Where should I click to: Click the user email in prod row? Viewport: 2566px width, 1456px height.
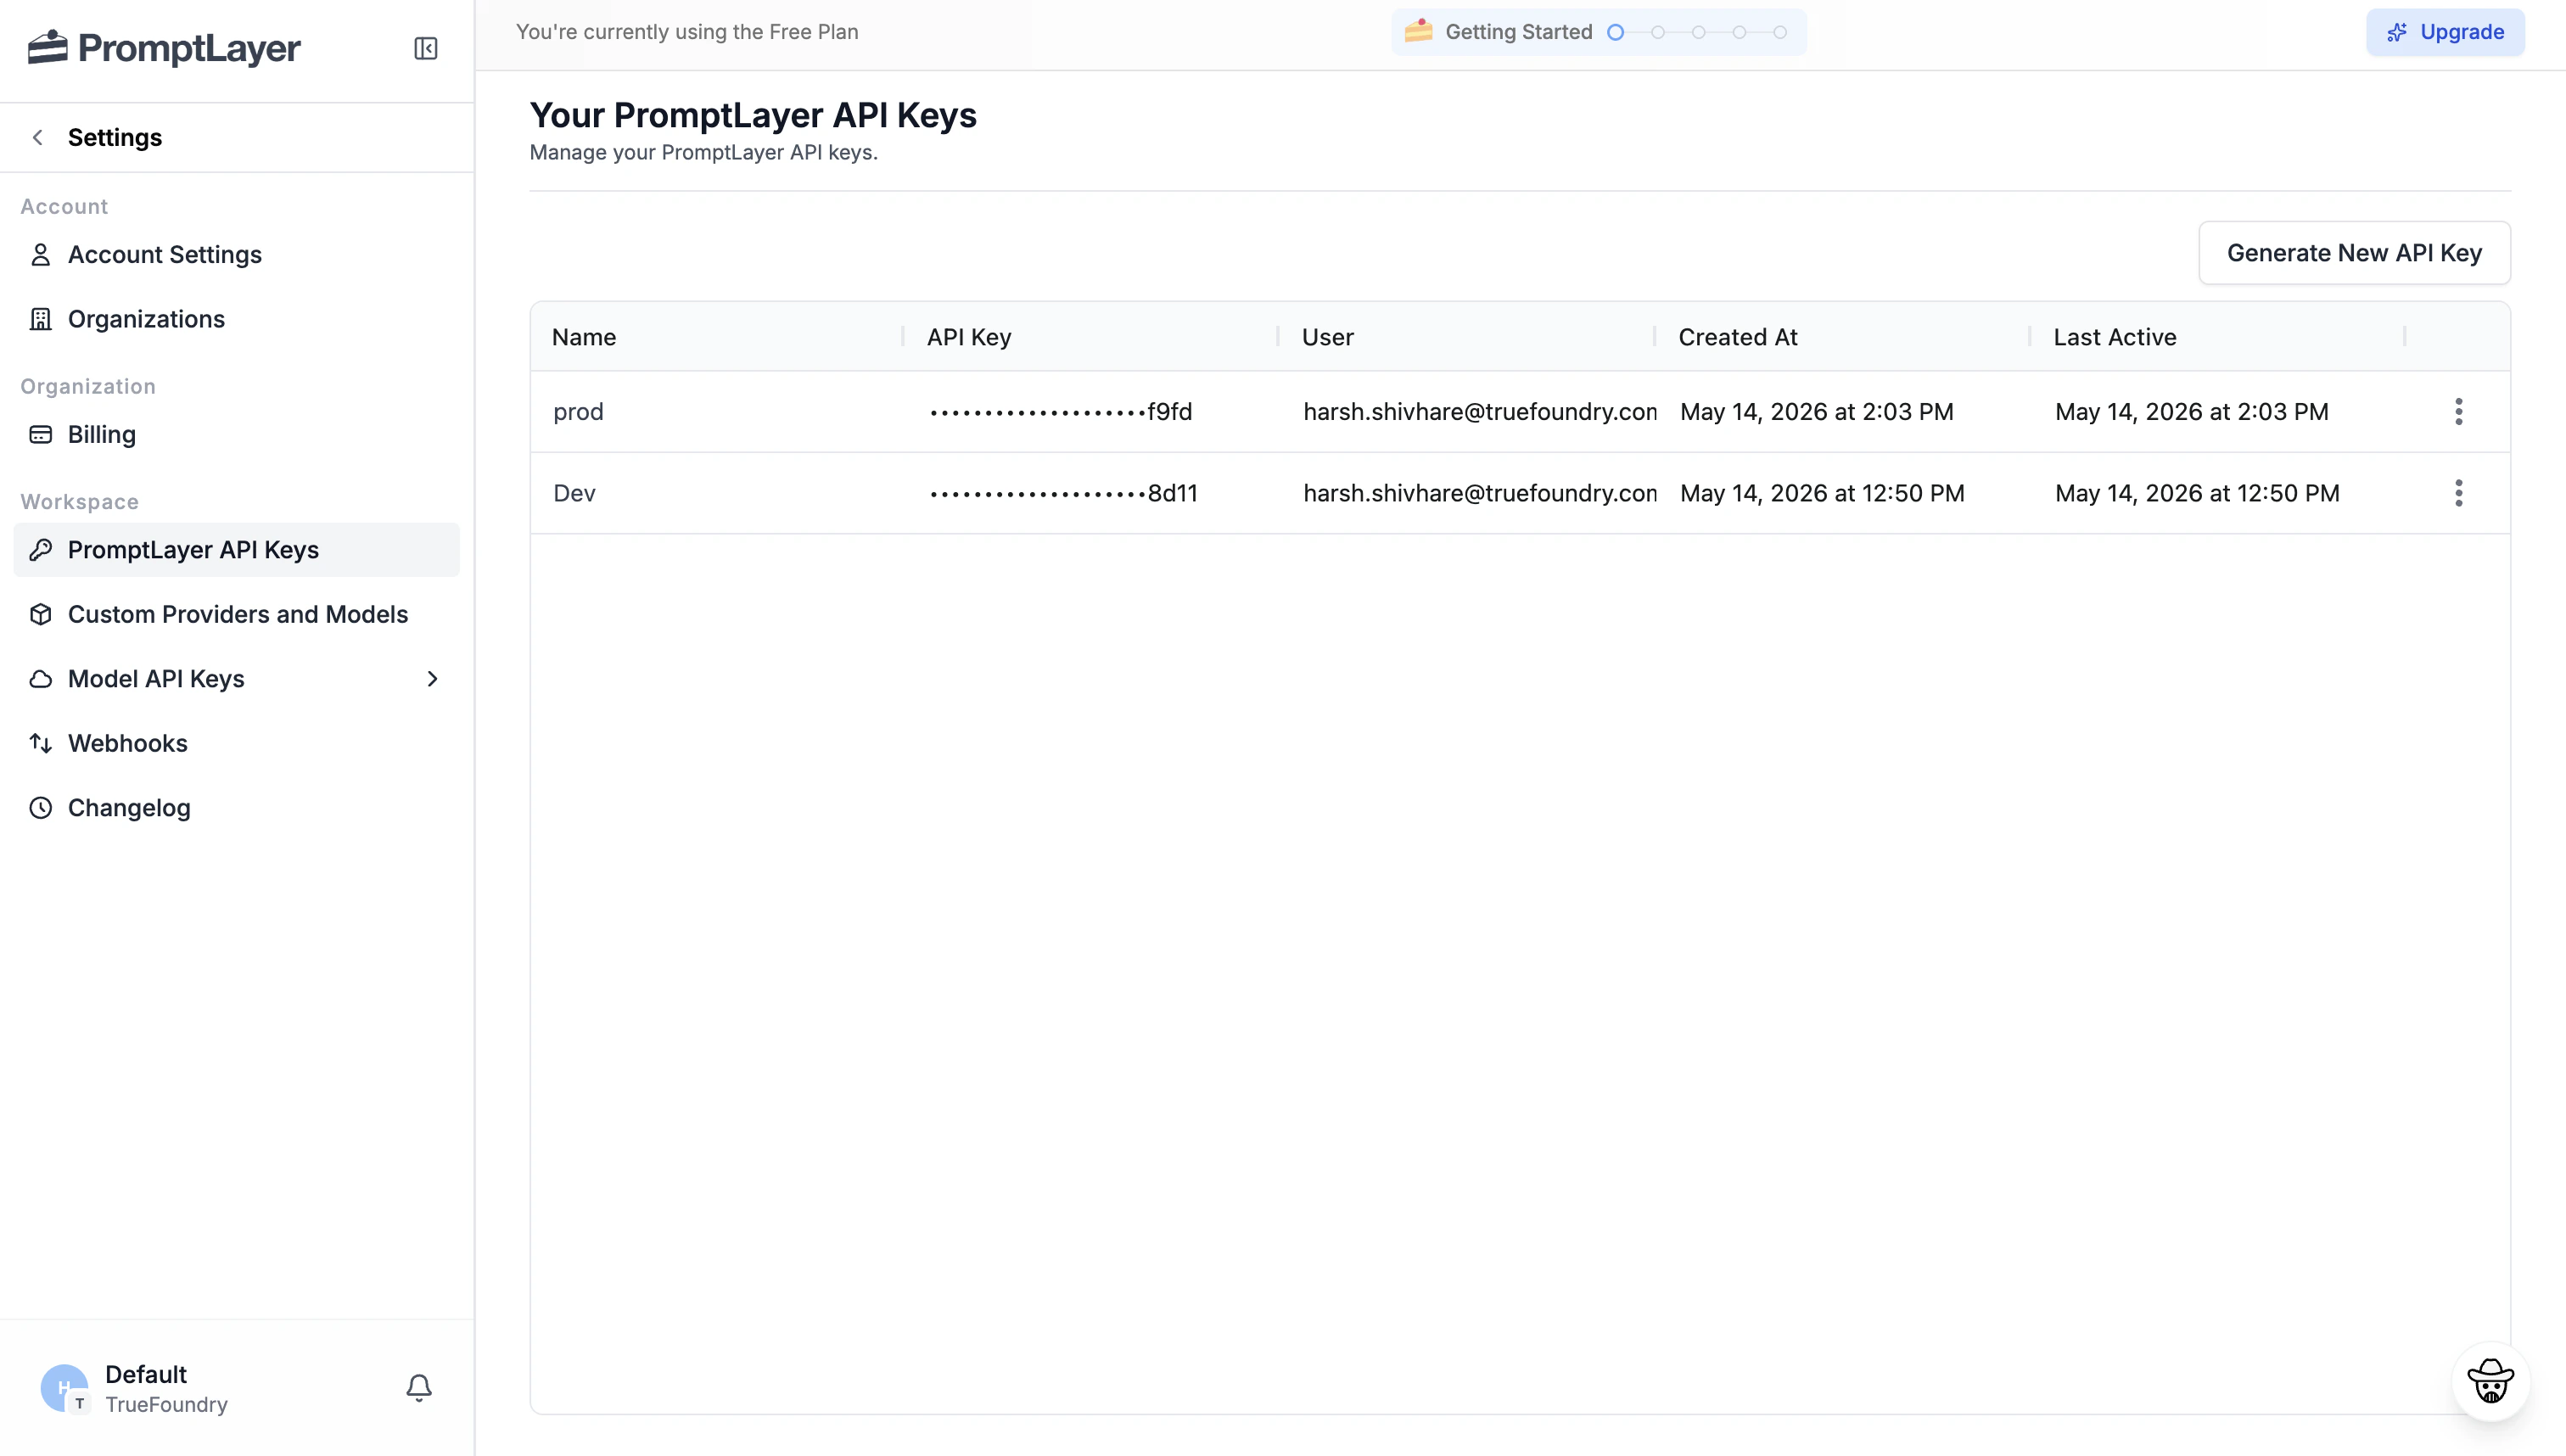coord(1480,412)
